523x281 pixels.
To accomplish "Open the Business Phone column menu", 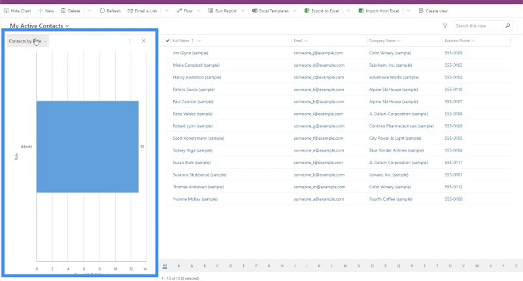I will coord(460,41).
